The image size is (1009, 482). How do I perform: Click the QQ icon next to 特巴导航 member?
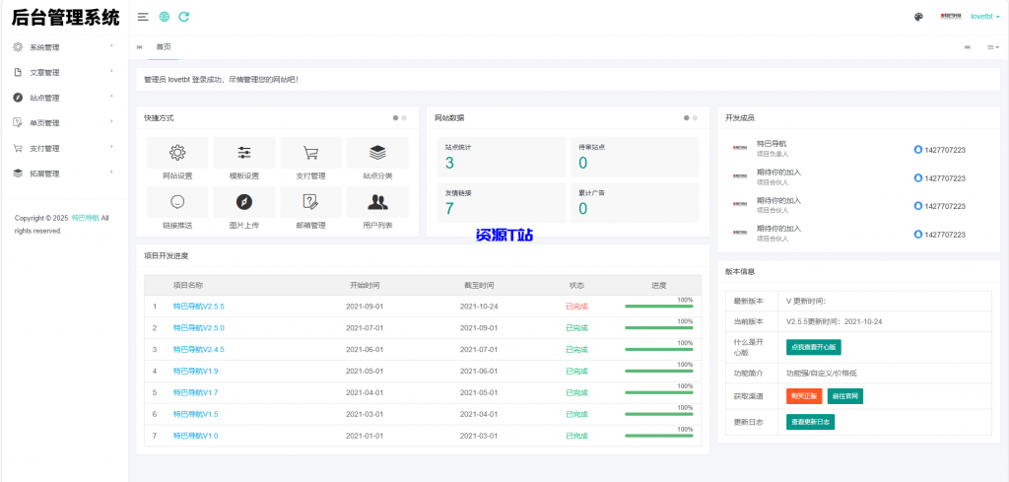[918, 149]
